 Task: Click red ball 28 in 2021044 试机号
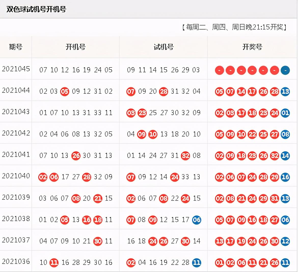[164, 92]
